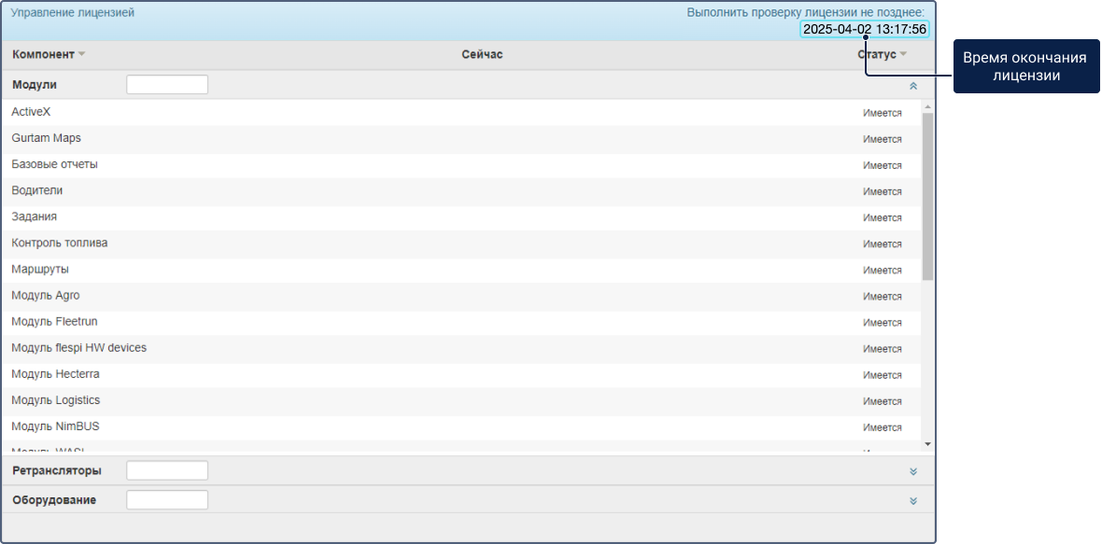Click the Ретрансляторы filter input field

(167, 470)
